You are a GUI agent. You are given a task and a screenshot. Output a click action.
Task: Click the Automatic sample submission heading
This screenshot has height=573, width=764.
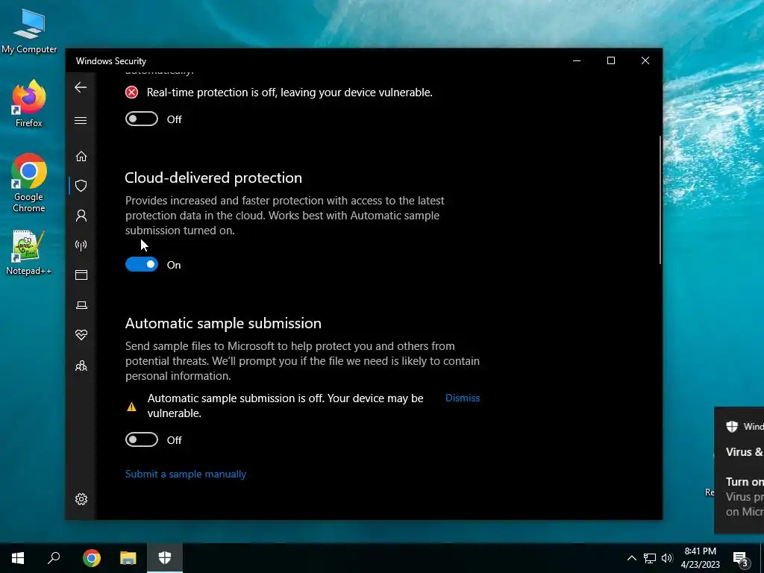point(223,324)
